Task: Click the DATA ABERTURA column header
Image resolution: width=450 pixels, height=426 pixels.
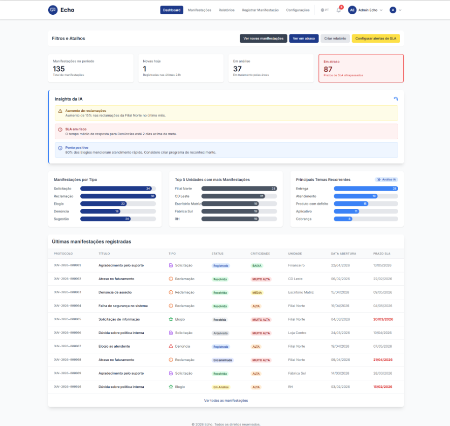Action: click(x=343, y=254)
